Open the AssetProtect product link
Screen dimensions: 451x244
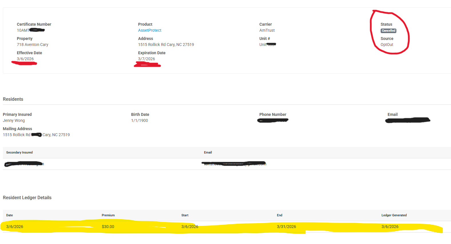point(150,30)
